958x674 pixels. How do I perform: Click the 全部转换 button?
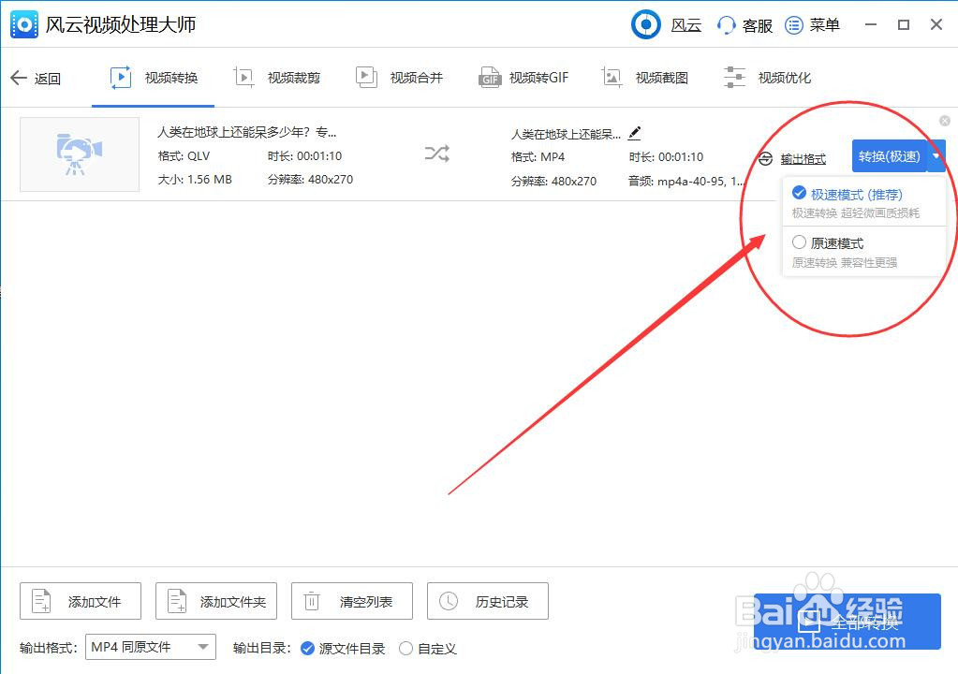tap(847, 622)
